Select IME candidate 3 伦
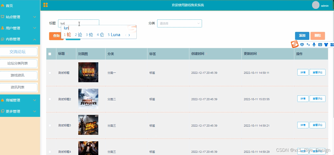The height and width of the screenshot is (155, 334). tap(89, 35)
